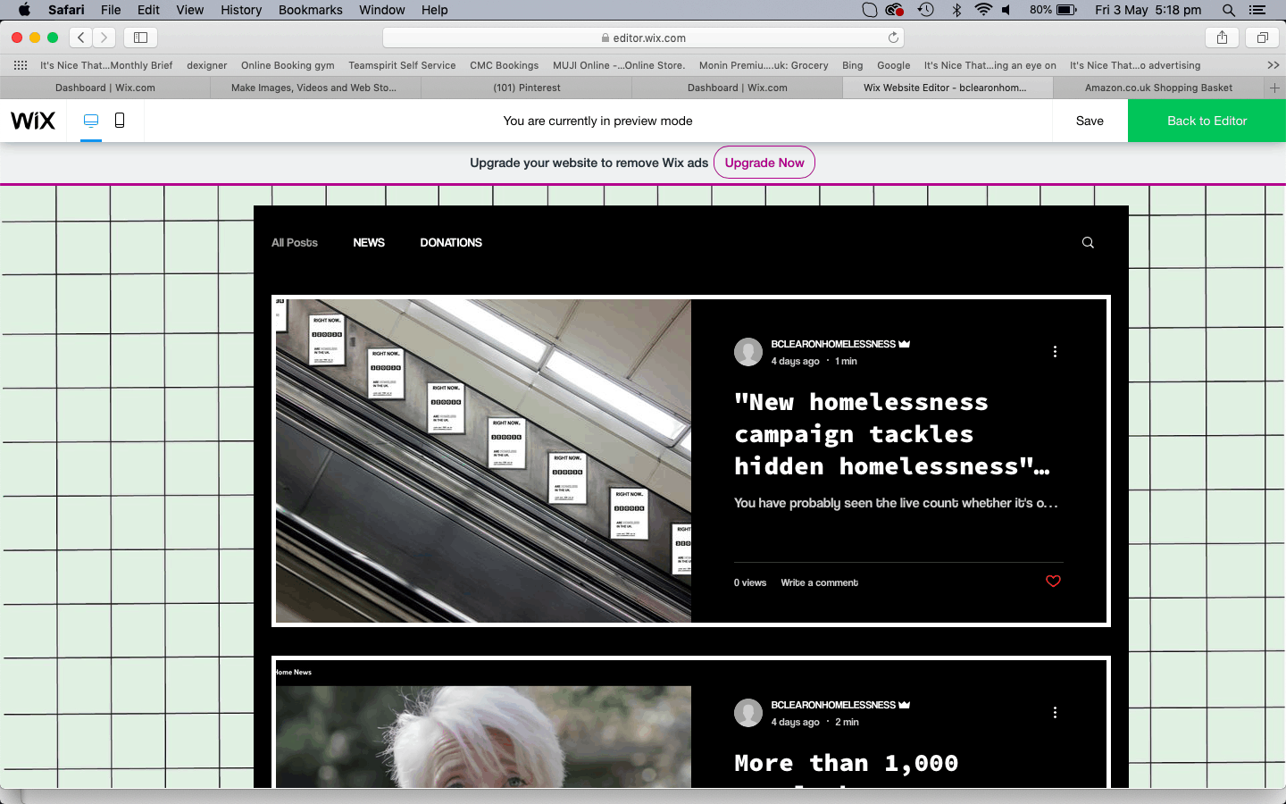Like the New homelessness campaign post heart
The width and height of the screenshot is (1286, 804).
pos(1053,582)
